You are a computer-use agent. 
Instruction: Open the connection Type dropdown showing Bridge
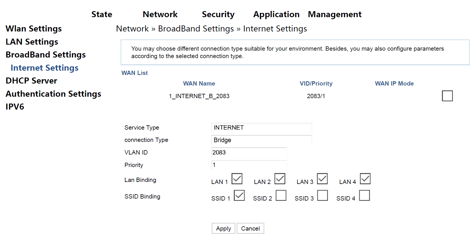point(262,140)
